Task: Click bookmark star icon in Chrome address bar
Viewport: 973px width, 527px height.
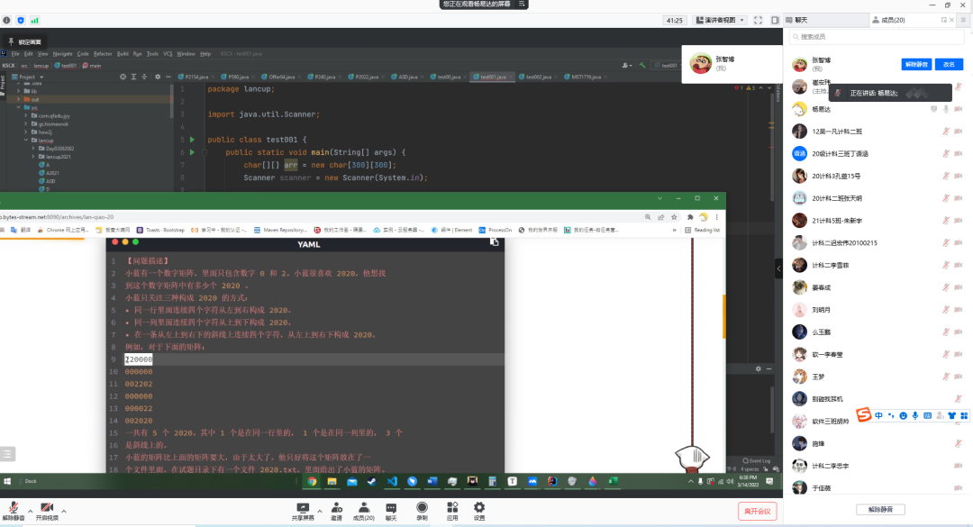Action: coord(674,216)
